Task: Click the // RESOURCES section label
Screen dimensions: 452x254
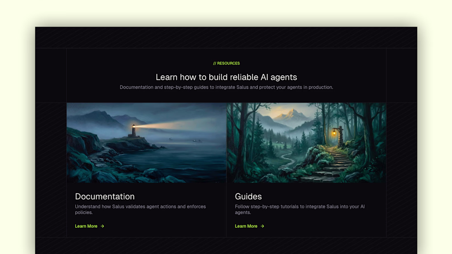Action: tap(226, 63)
